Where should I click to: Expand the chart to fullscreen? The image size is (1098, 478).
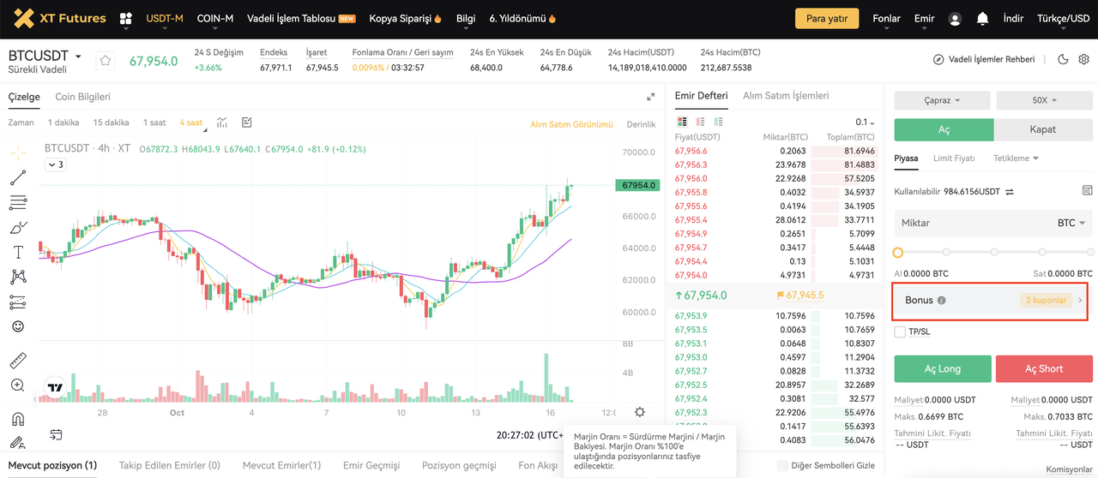pyautogui.click(x=650, y=98)
